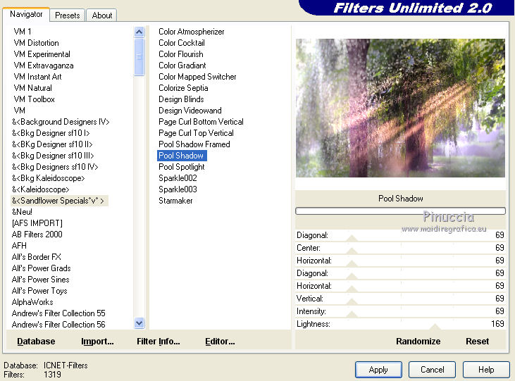
Task: Select the VM Instant Art category
Action: (37, 77)
